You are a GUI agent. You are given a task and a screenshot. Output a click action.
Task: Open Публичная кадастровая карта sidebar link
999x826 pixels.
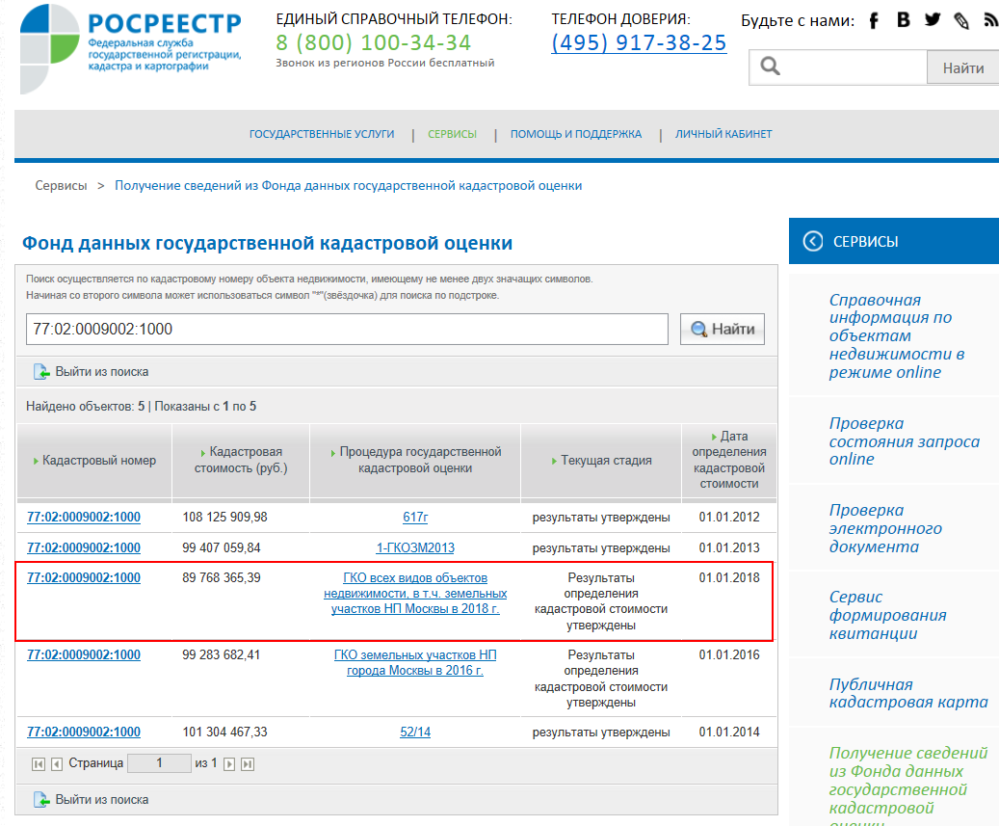tap(907, 693)
